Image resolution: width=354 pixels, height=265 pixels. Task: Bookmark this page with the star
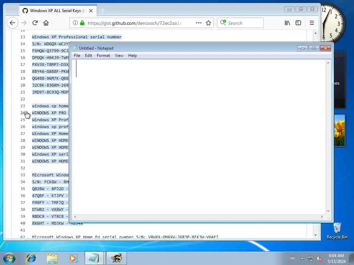pos(208,23)
